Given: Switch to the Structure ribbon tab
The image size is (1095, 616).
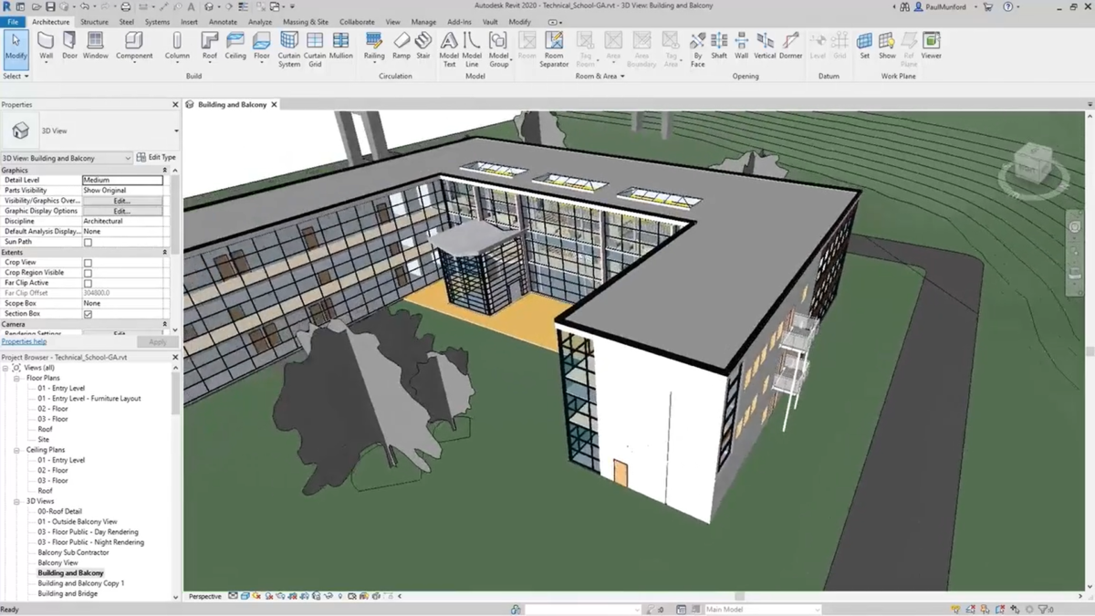Looking at the screenshot, I should point(94,22).
